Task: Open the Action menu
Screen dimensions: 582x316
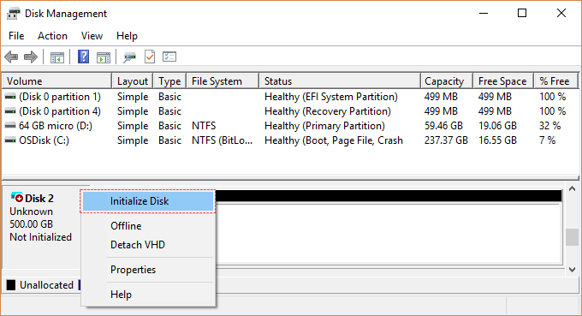Action: click(52, 36)
